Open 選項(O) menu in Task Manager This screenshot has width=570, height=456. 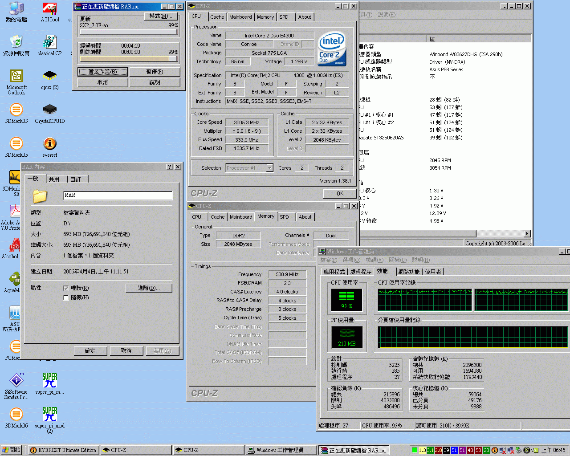pos(351,260)
